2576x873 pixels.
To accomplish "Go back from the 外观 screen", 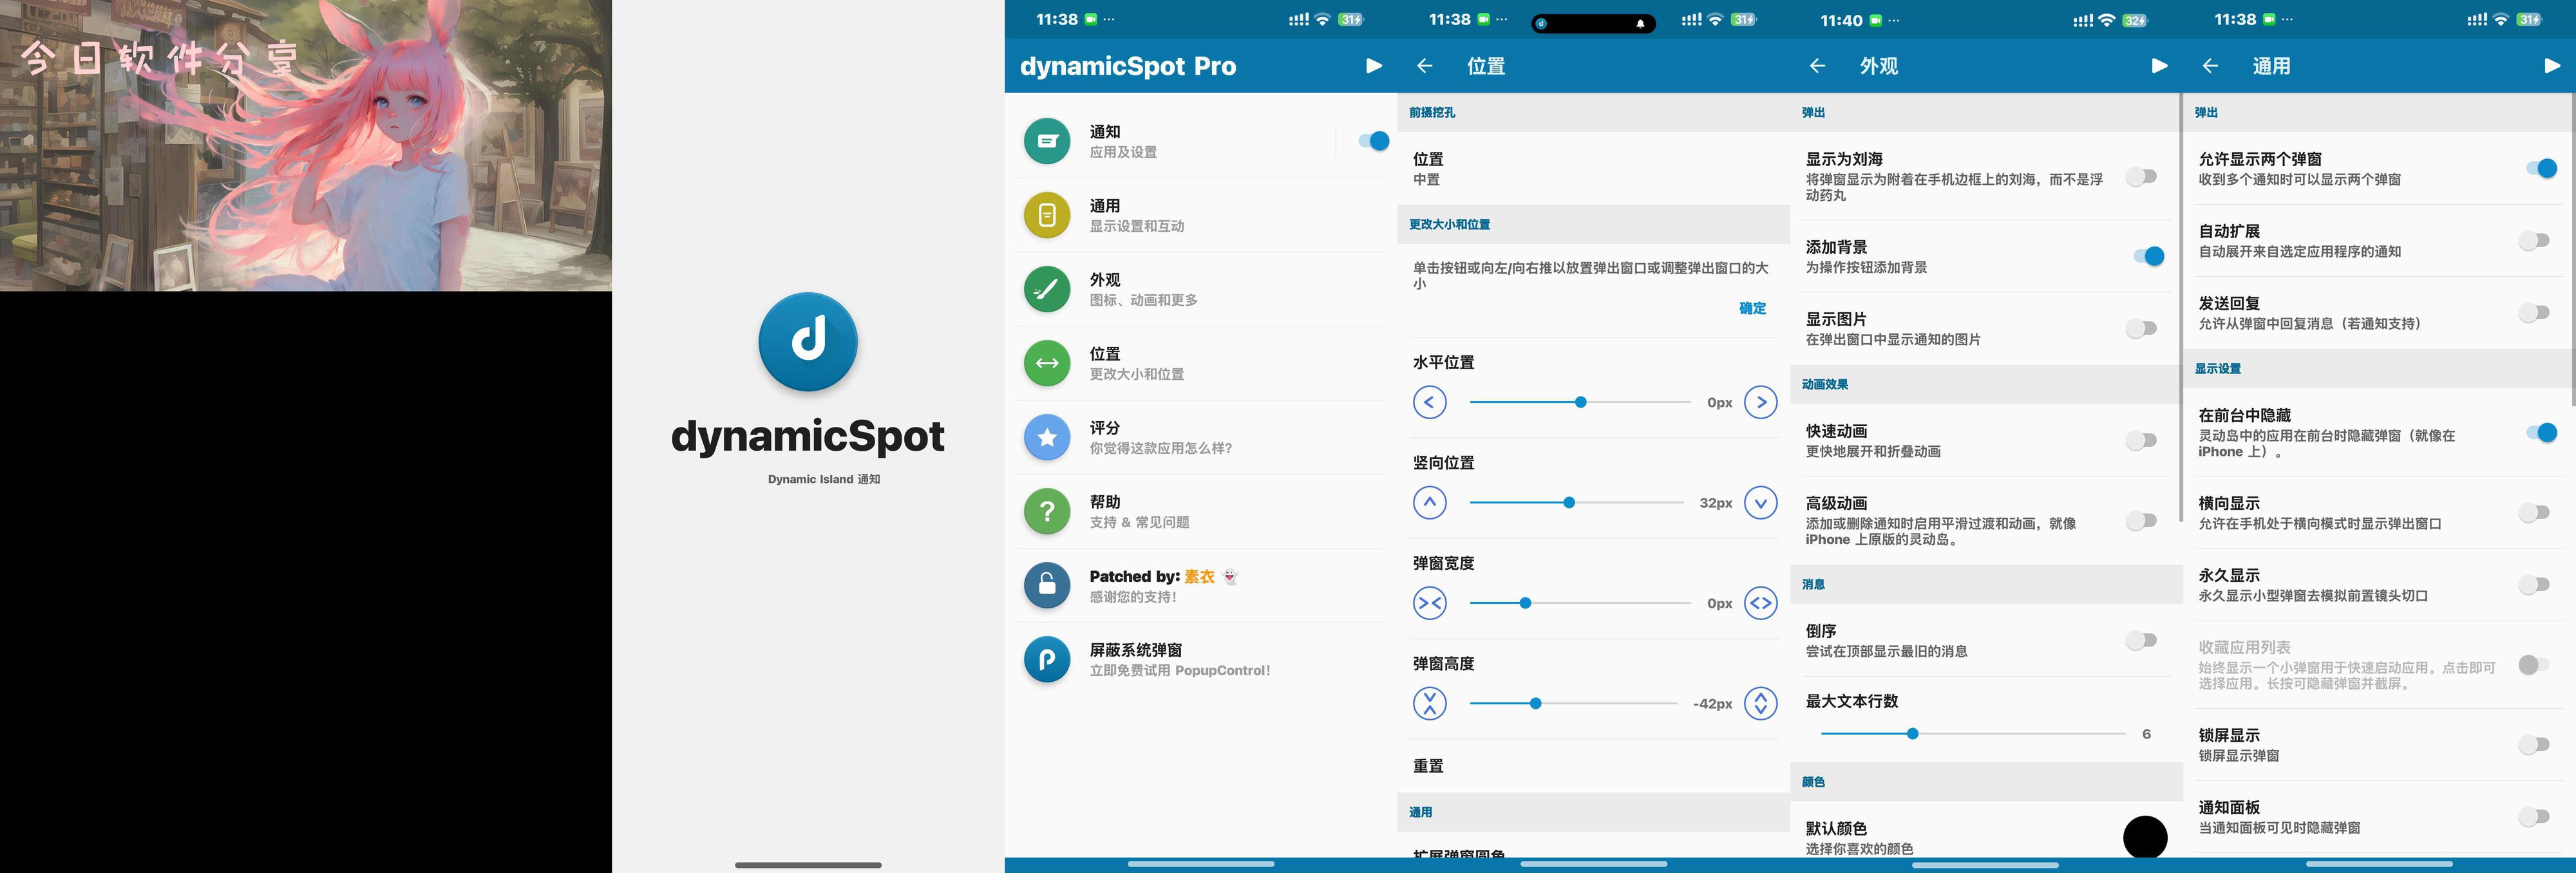I will coord(1817,66).
